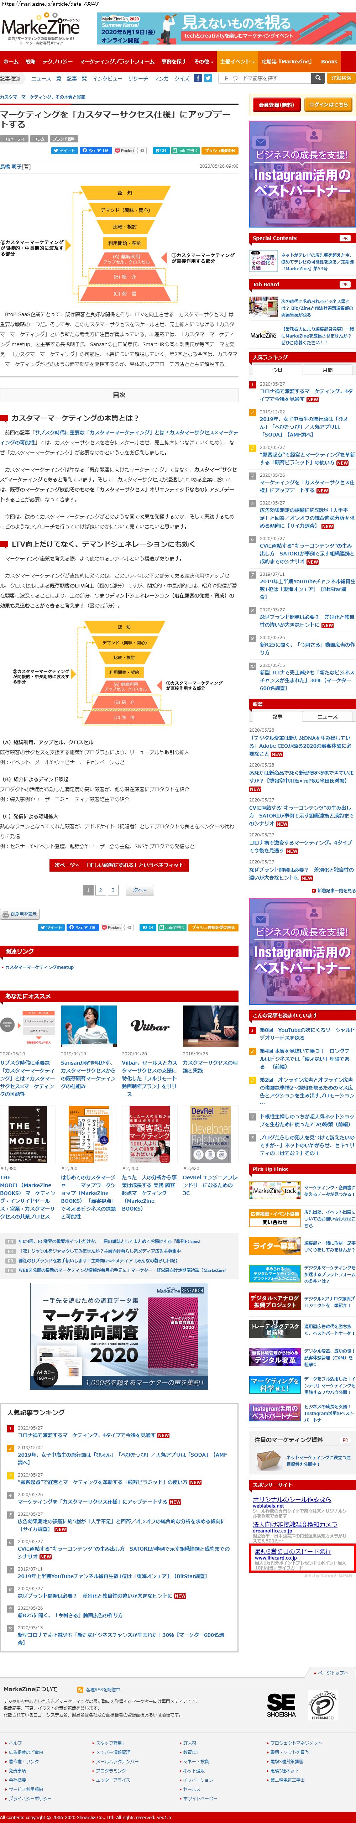Screen dimensions: 356x1823
Task: Click footer link プライバシーポリシー
Action: pos(29,1798)
